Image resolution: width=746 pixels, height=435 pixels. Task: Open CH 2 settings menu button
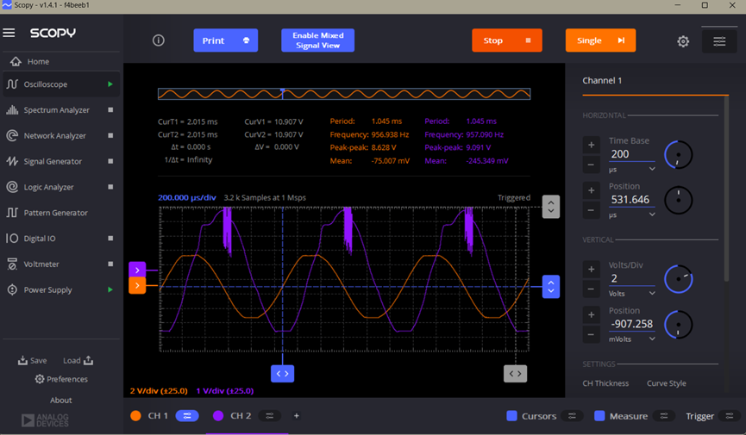269,416
